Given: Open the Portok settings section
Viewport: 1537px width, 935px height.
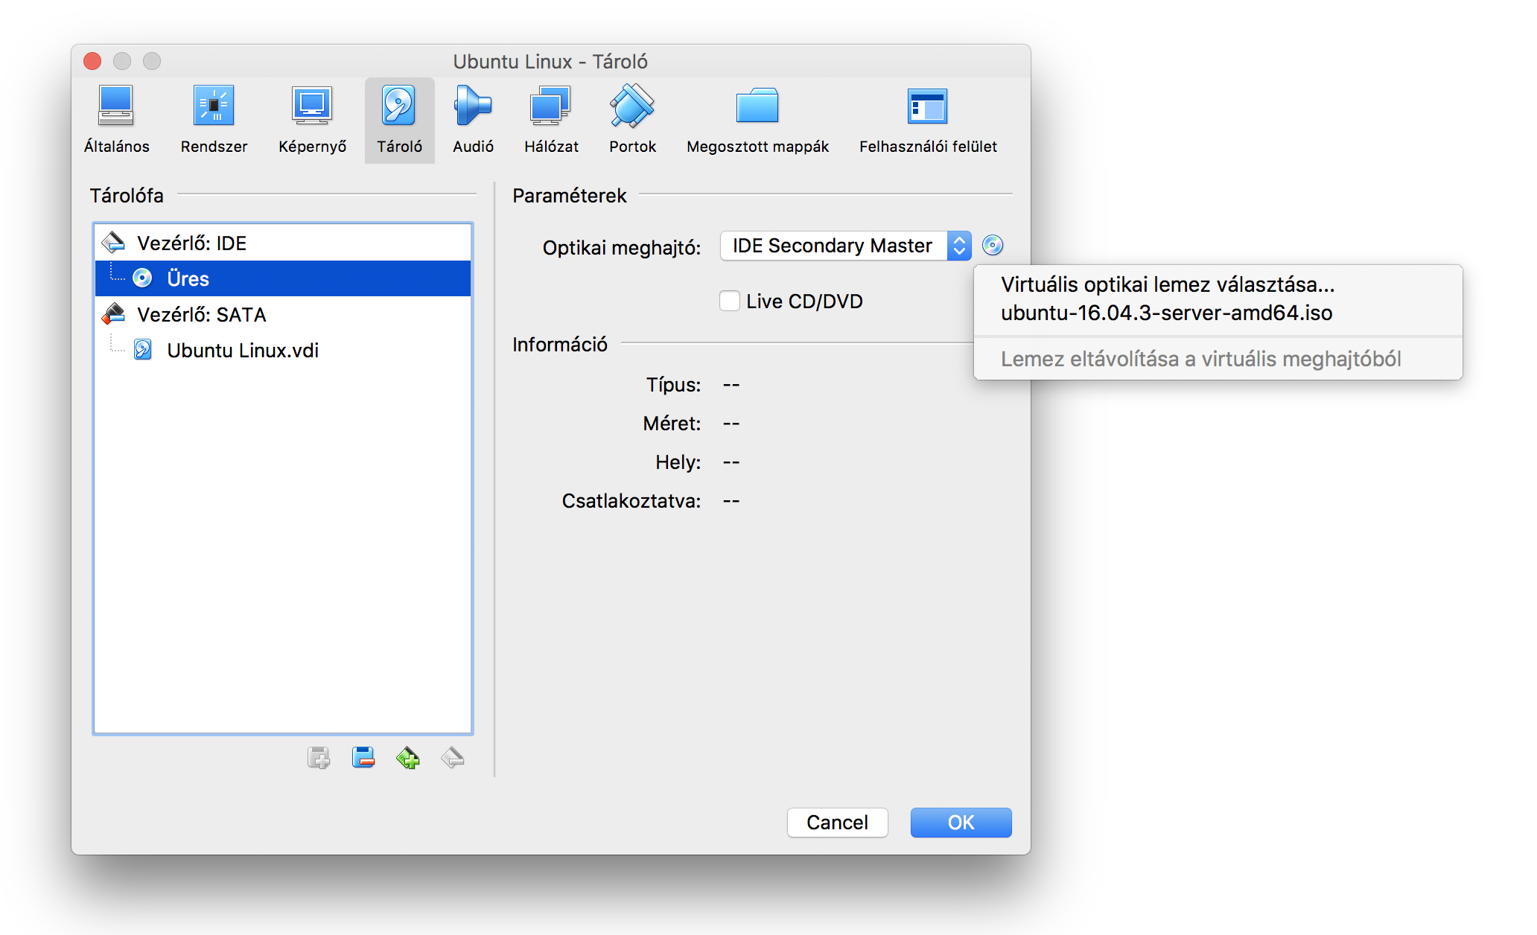Looking at the screenshot, I should pos(632,120).
